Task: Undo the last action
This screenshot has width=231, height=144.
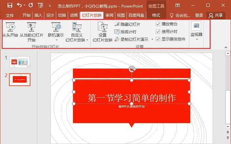Action: coord(19,5)
